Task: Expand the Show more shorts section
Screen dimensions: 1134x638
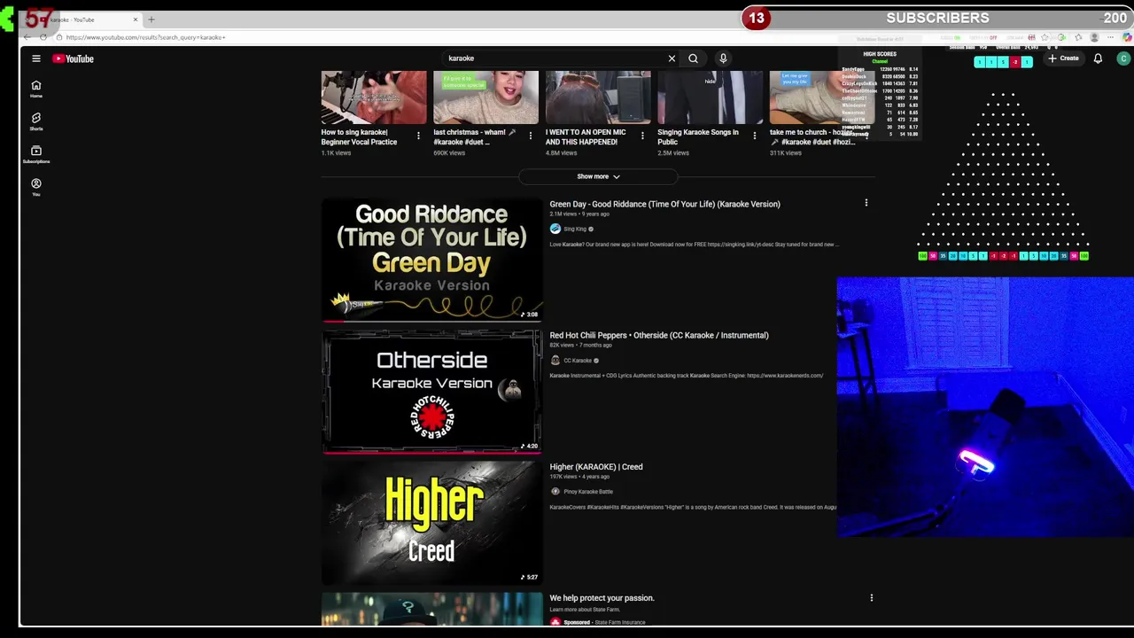Action: pos(598,176)
